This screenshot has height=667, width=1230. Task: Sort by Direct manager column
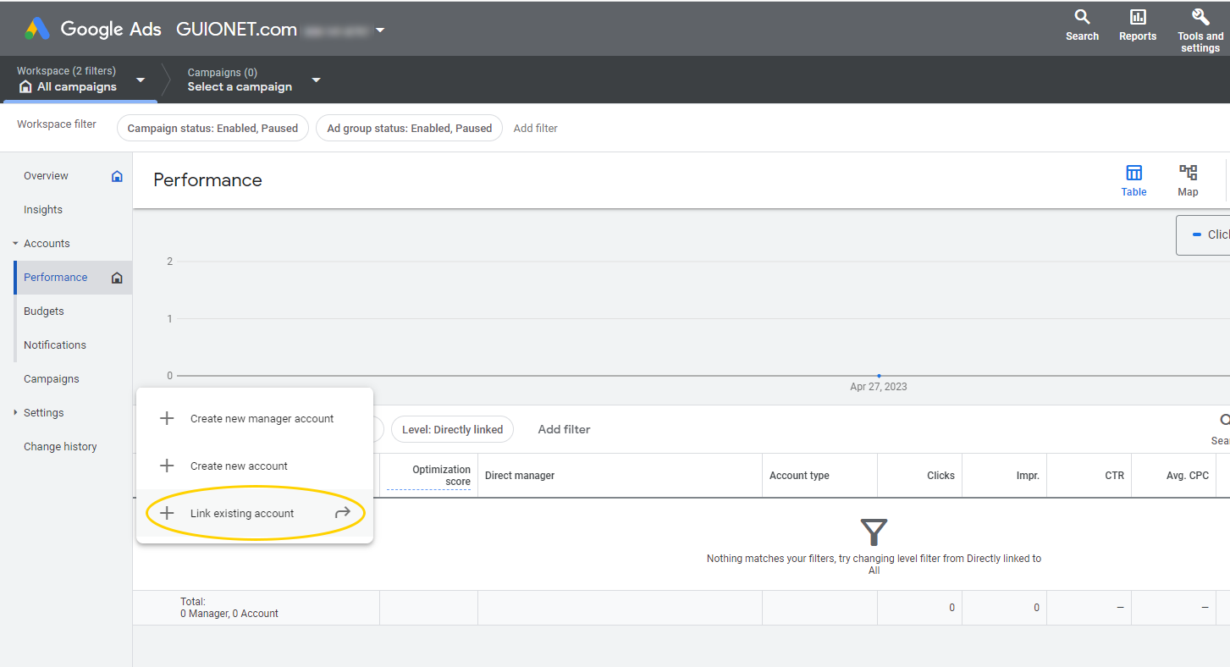tap(520, 476)
